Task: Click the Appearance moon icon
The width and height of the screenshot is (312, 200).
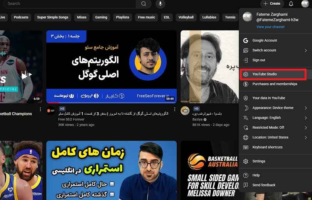Action: [246, 108]
